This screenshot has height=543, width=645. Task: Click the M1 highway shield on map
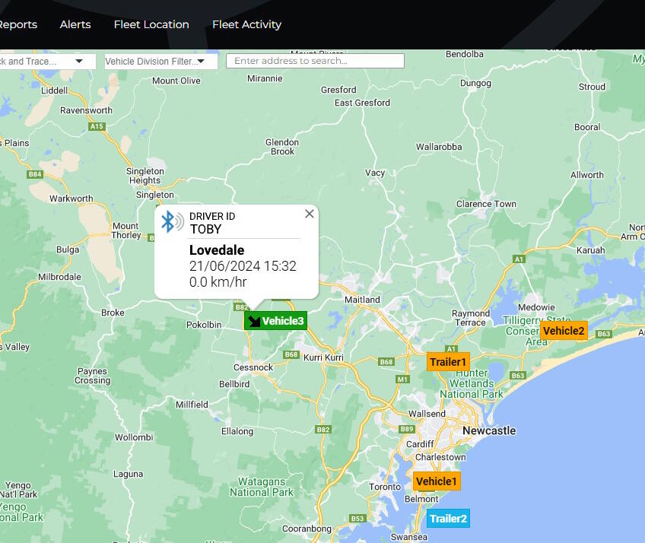[402, 379]
